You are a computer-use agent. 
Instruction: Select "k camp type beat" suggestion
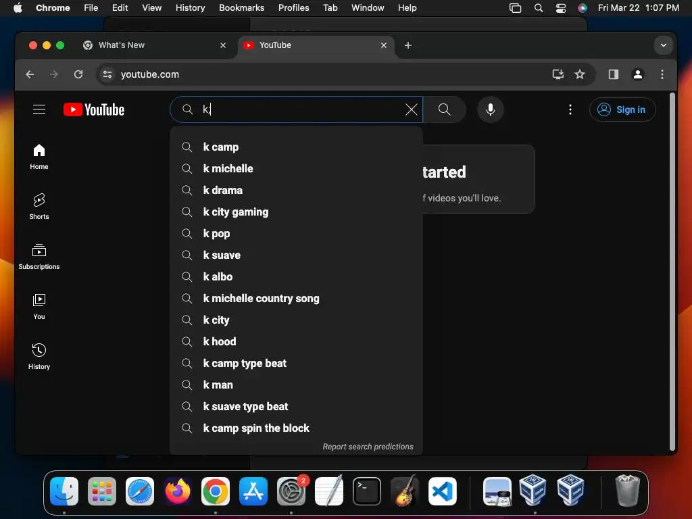[x=296, y=363]
